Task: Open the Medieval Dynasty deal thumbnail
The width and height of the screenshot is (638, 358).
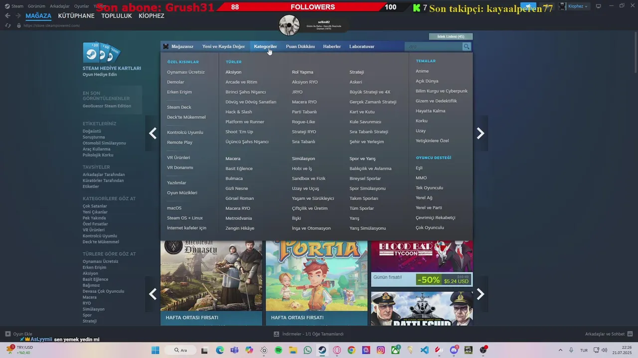Action: coord(211,276)
